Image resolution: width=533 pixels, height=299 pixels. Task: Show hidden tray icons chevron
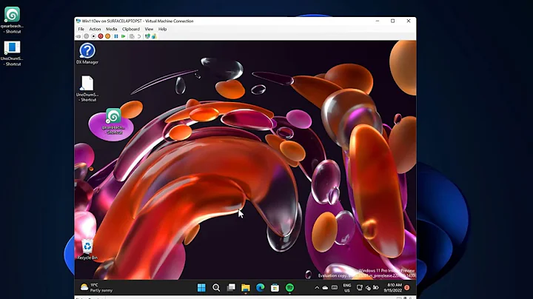pos(317,288)
